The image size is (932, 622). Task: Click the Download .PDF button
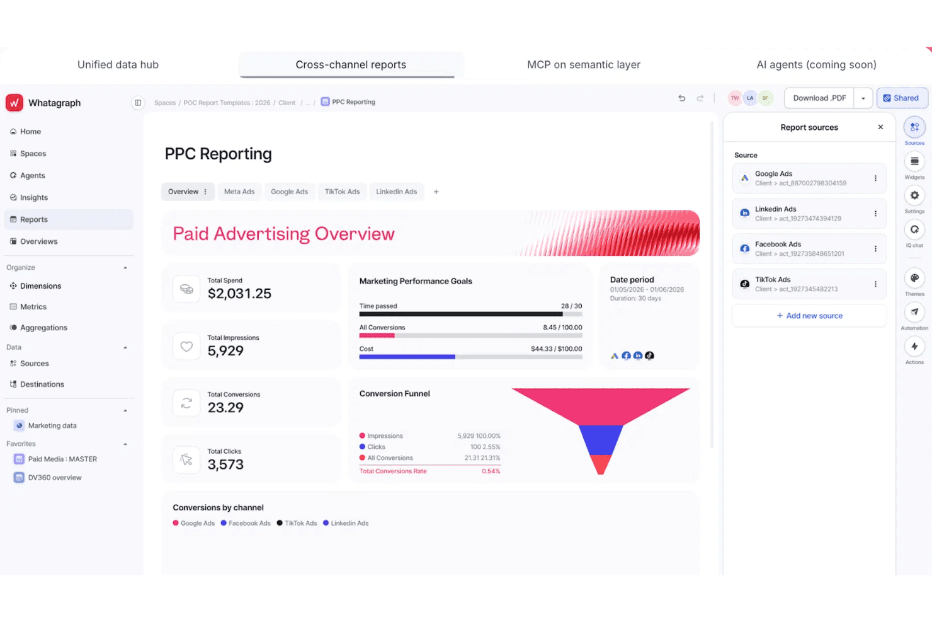click(x=819, y=98)
